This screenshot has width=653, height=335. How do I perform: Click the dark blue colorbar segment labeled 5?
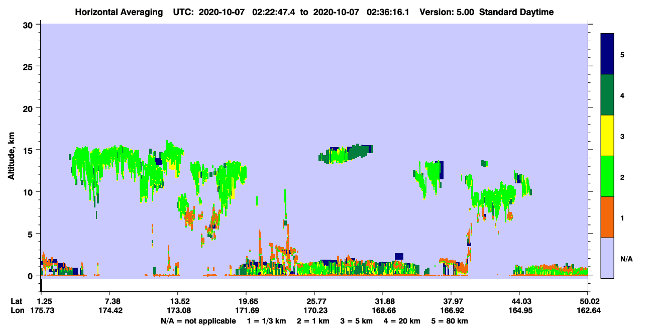(607, 54)
